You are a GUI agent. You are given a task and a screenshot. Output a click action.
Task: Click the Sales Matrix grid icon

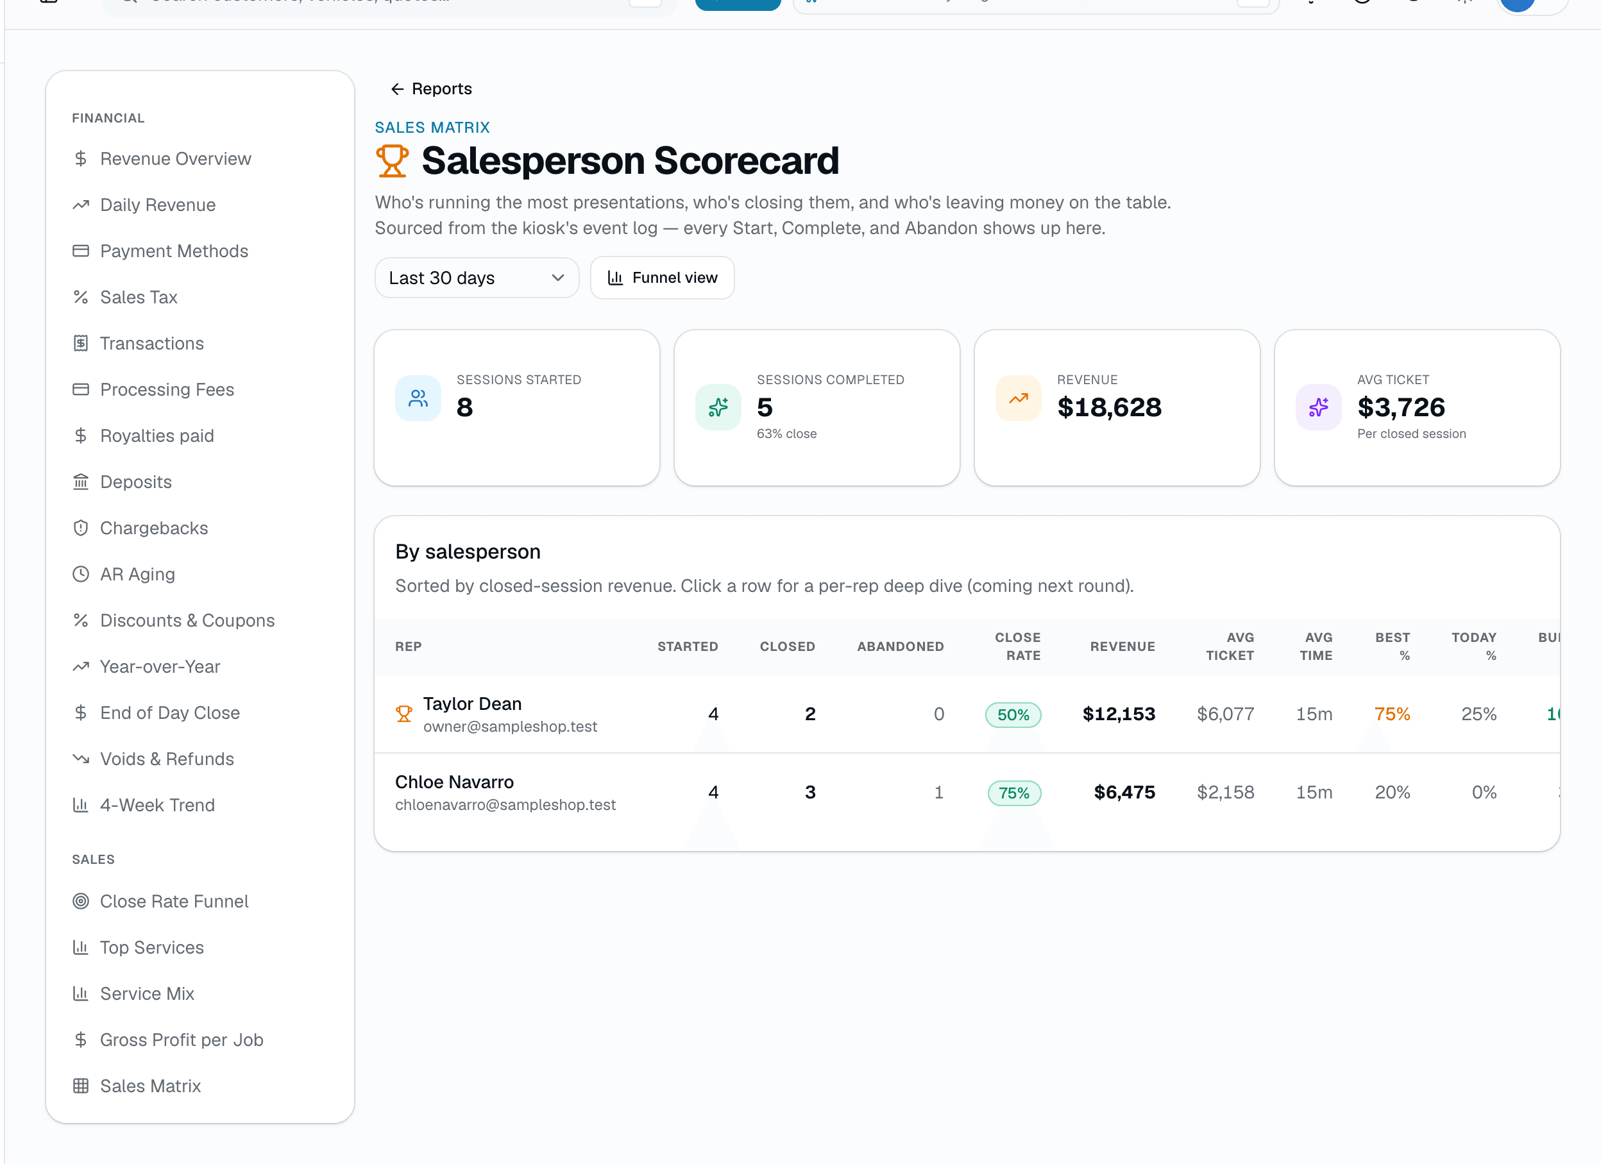click(x=80, y=1086)
